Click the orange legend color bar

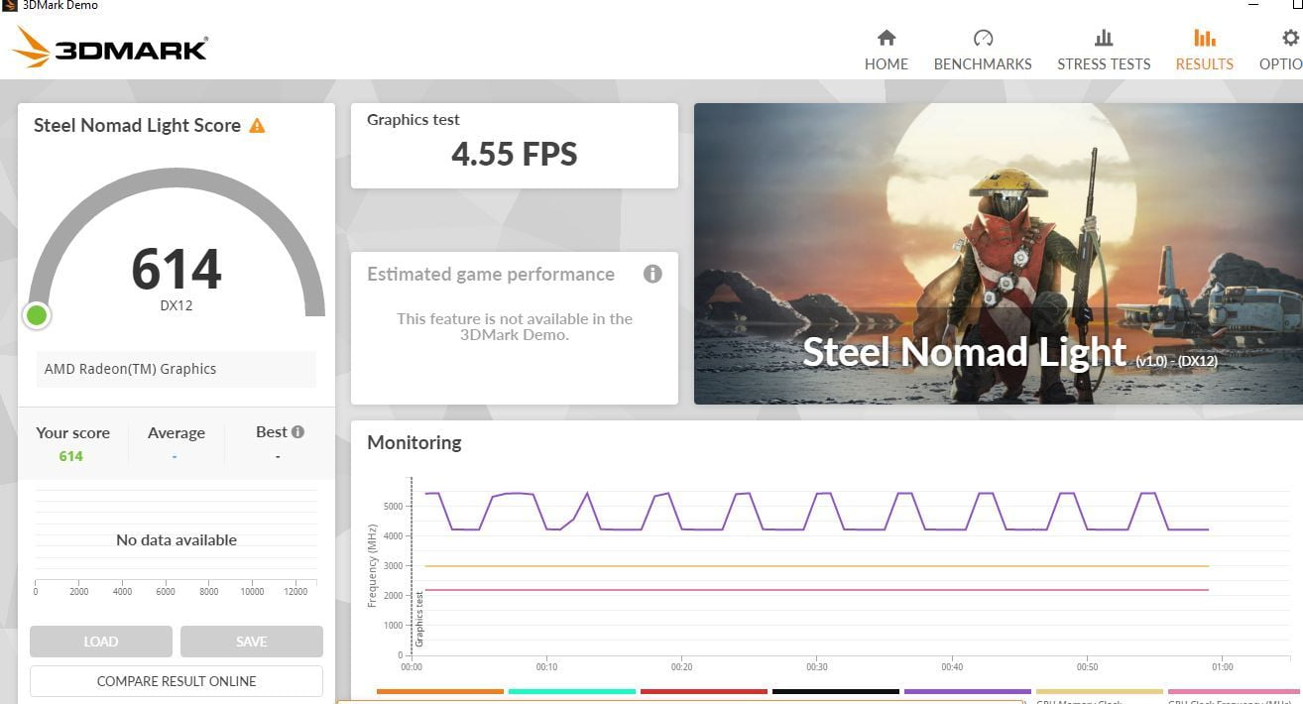[x=440, y=691]
